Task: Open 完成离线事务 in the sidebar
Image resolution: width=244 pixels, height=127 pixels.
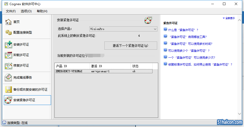Action: (x=23, y=78)
